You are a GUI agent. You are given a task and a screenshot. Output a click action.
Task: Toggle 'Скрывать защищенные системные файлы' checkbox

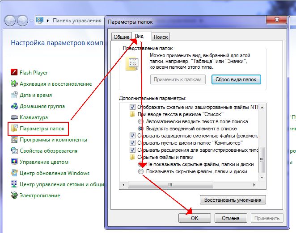click(132, 136)
